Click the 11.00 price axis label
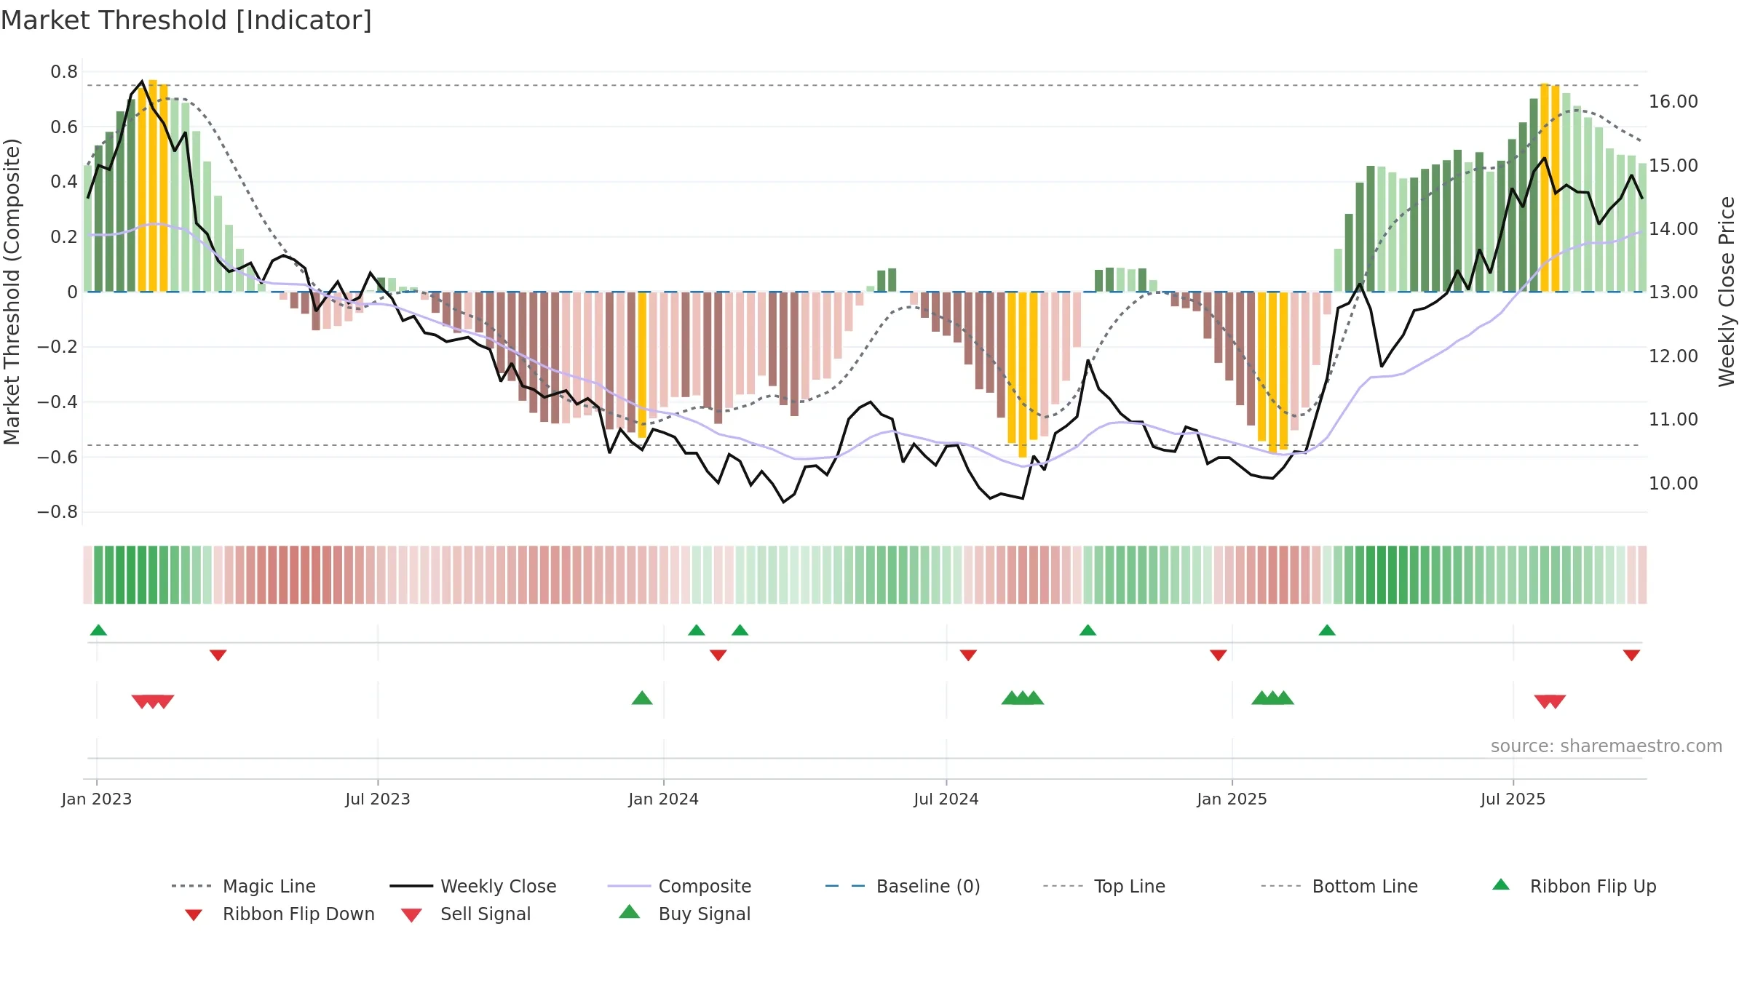Screen dimensions: 1747x982 [x=1673, y=420]
